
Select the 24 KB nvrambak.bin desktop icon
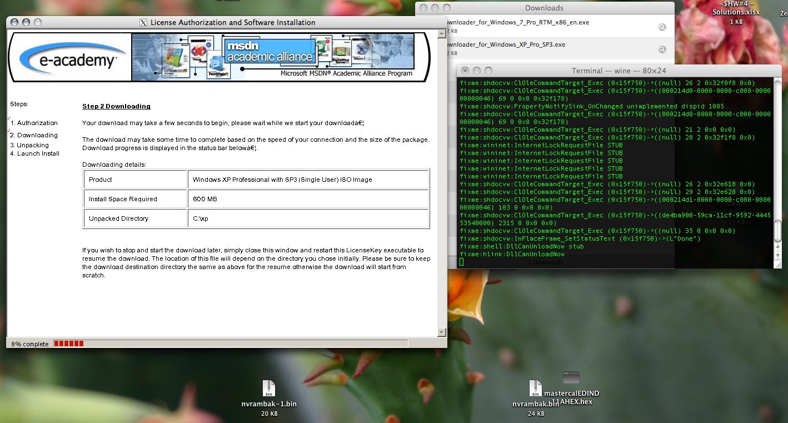pos(535,389)
